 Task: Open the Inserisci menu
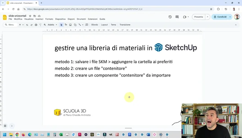click(39, 19)
